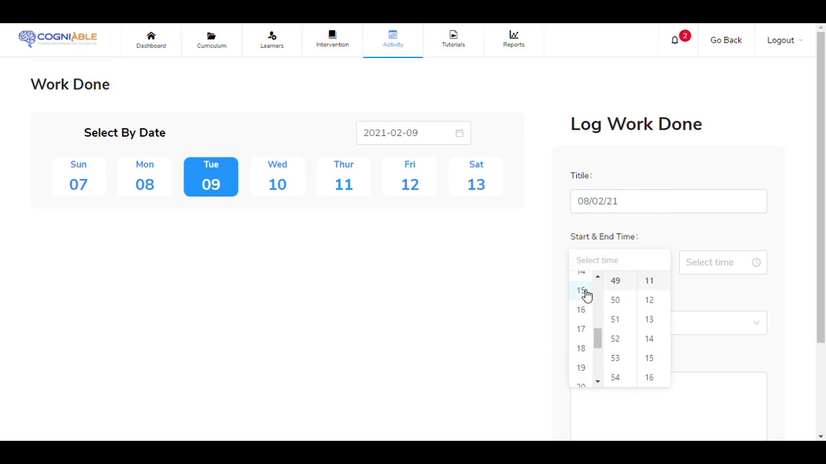Open the Reports chart icon
Screen dimensions: 826x464
click(x=514, y=35)
